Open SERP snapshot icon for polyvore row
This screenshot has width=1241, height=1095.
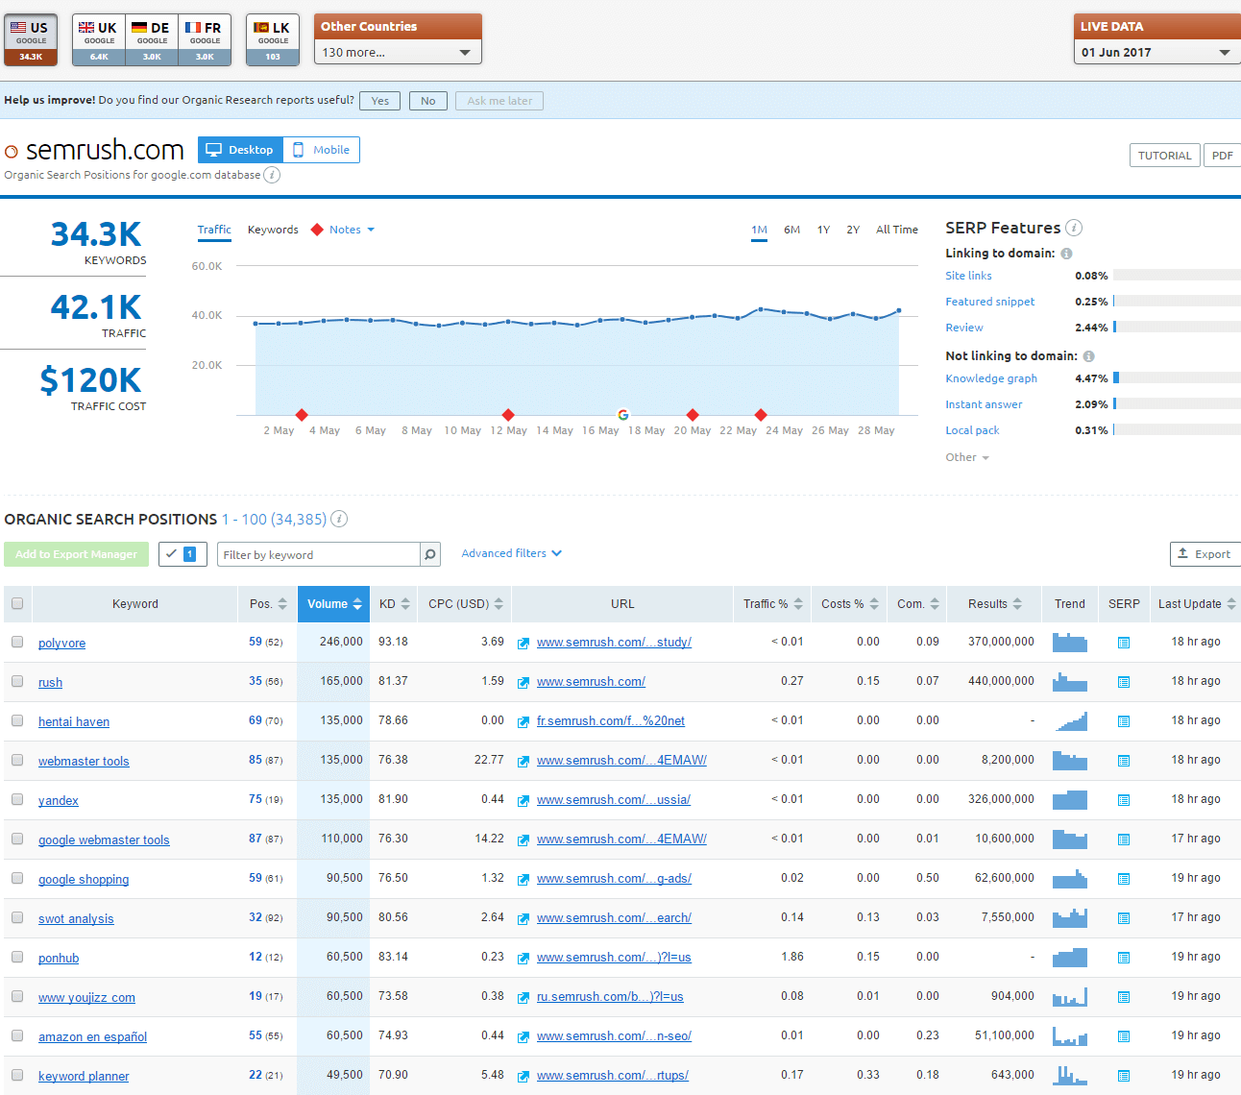1124,643
